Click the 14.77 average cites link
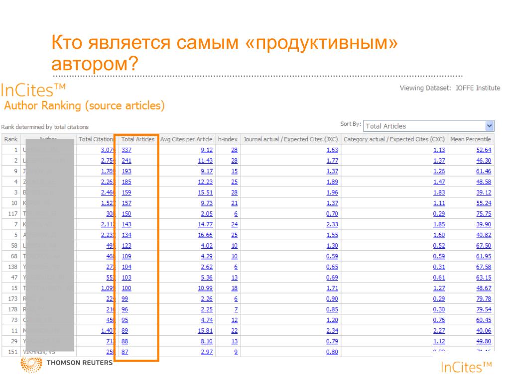 [205, 224]
